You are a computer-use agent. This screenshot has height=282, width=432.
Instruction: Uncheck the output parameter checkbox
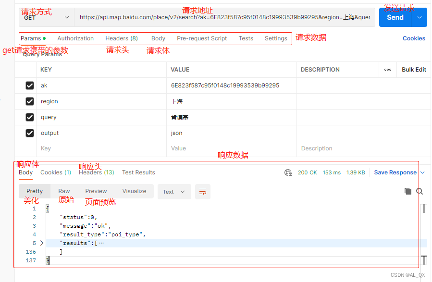pos(30,133)
